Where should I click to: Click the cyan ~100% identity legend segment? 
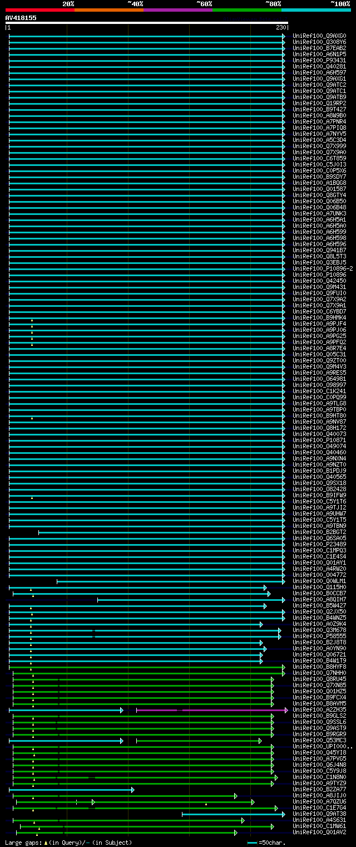[316, 10]
